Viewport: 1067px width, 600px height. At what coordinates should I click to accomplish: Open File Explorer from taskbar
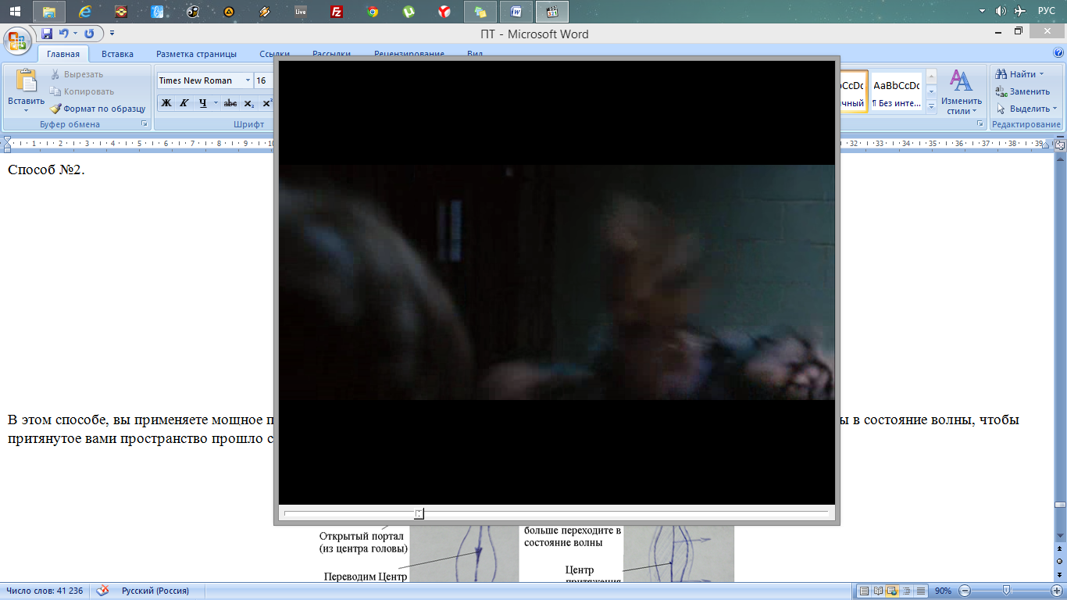(x=49, y=12)
